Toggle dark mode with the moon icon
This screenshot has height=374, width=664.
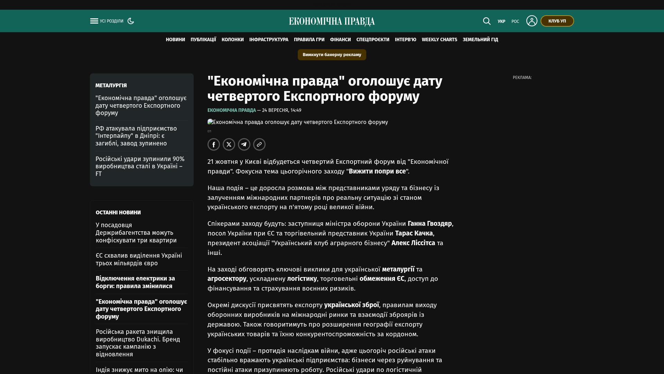[131, 21]
